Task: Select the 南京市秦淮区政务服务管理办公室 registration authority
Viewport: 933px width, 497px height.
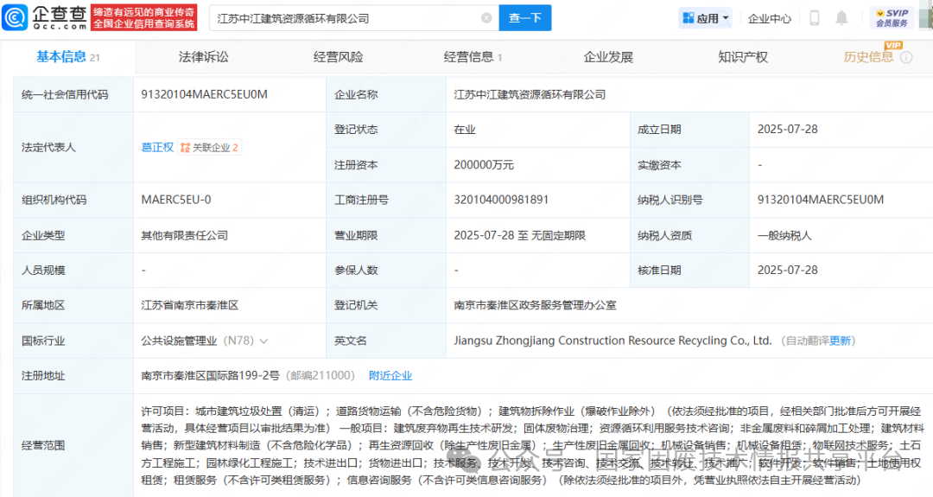Action: click(x=535, y=305)
